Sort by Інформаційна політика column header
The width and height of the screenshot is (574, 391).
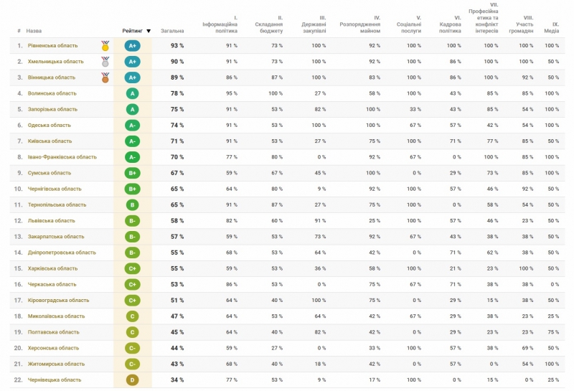tap(221, 29)
